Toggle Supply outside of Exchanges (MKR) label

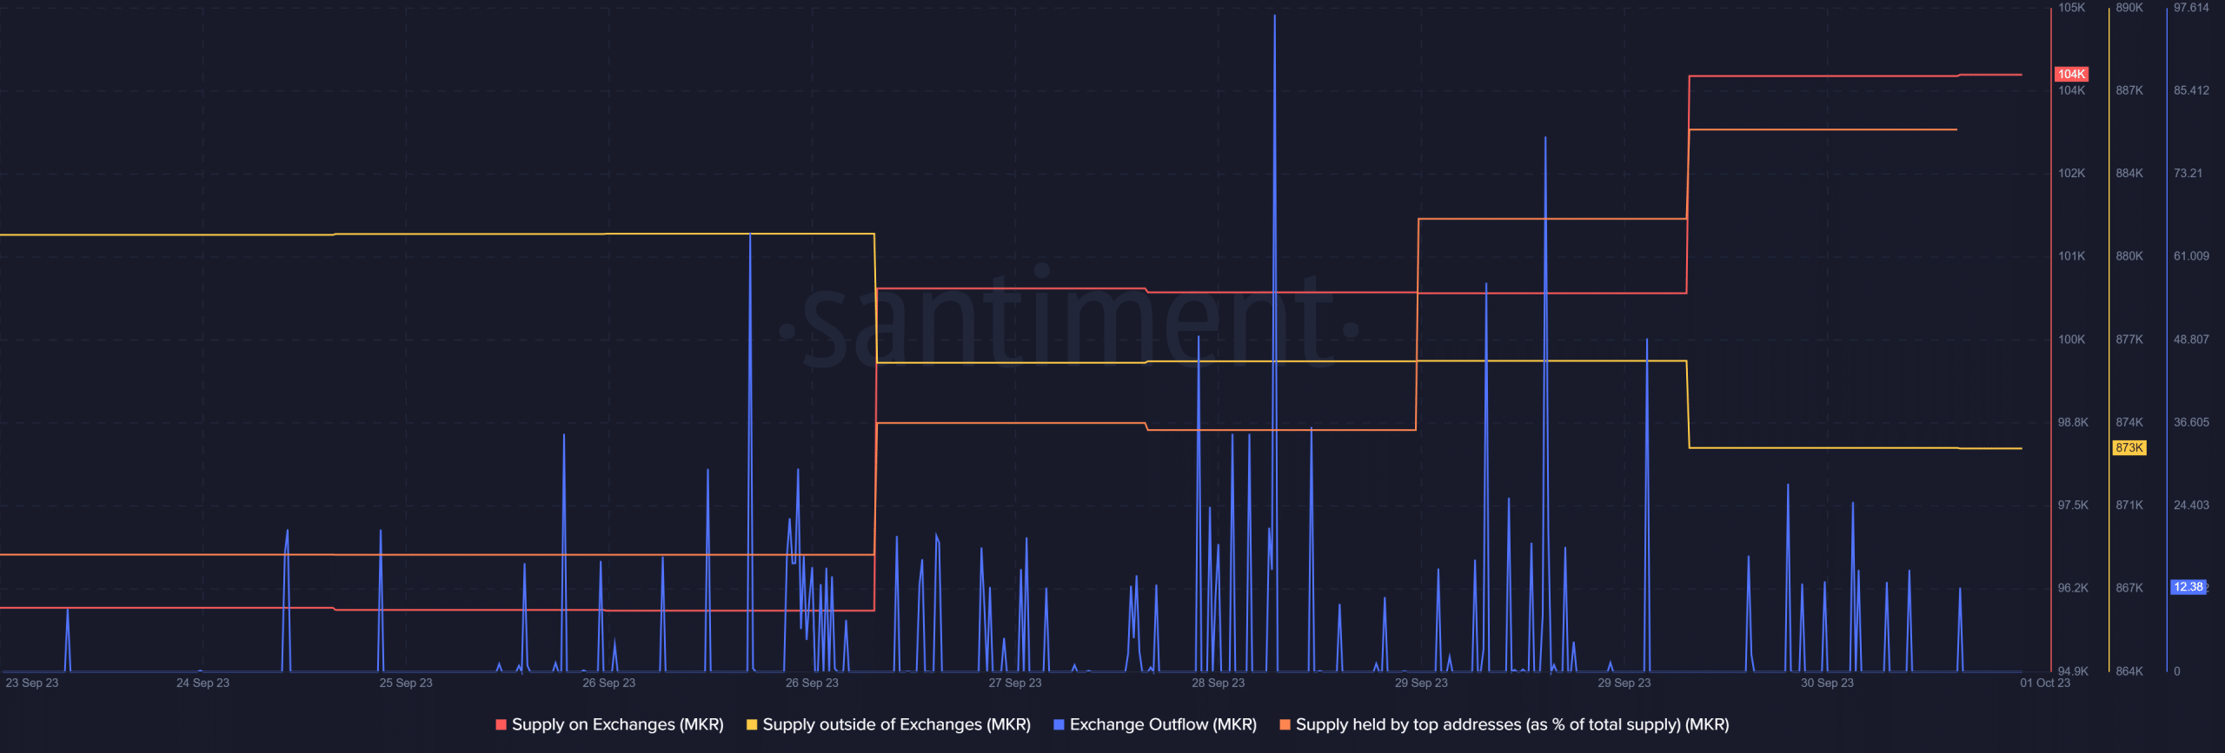point(896,724)
